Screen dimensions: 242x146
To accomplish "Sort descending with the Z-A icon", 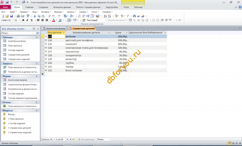I will click(x=109, y=16).
